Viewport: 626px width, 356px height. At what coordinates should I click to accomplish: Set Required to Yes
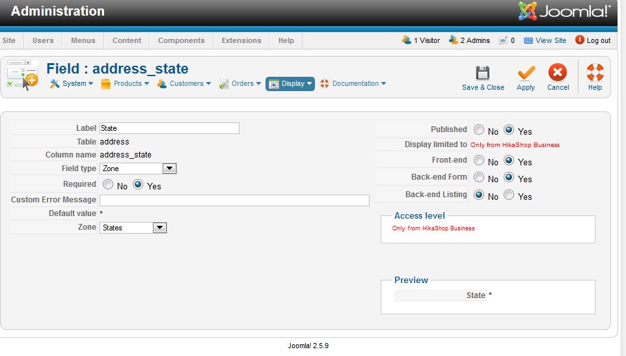[138, 184]
